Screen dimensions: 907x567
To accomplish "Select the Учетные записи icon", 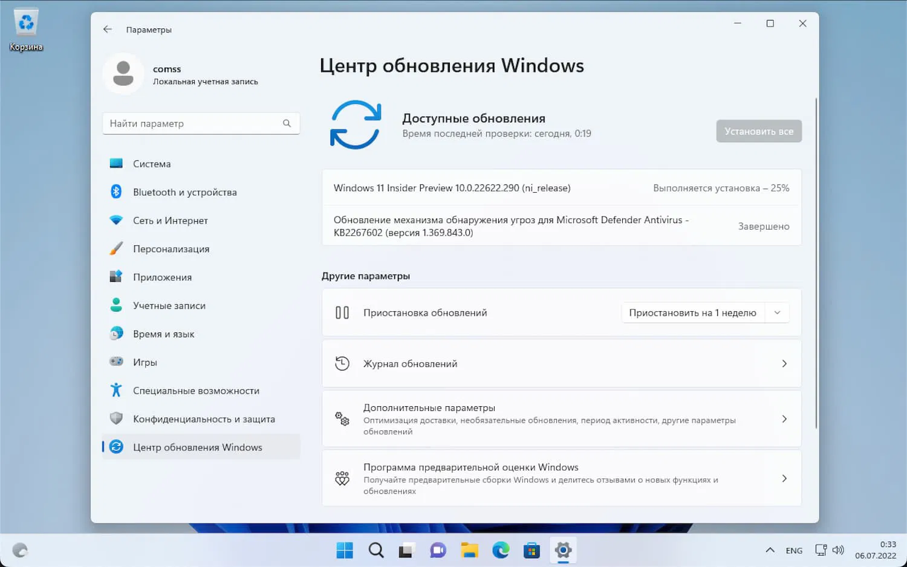I will click(x=115, y=305).
